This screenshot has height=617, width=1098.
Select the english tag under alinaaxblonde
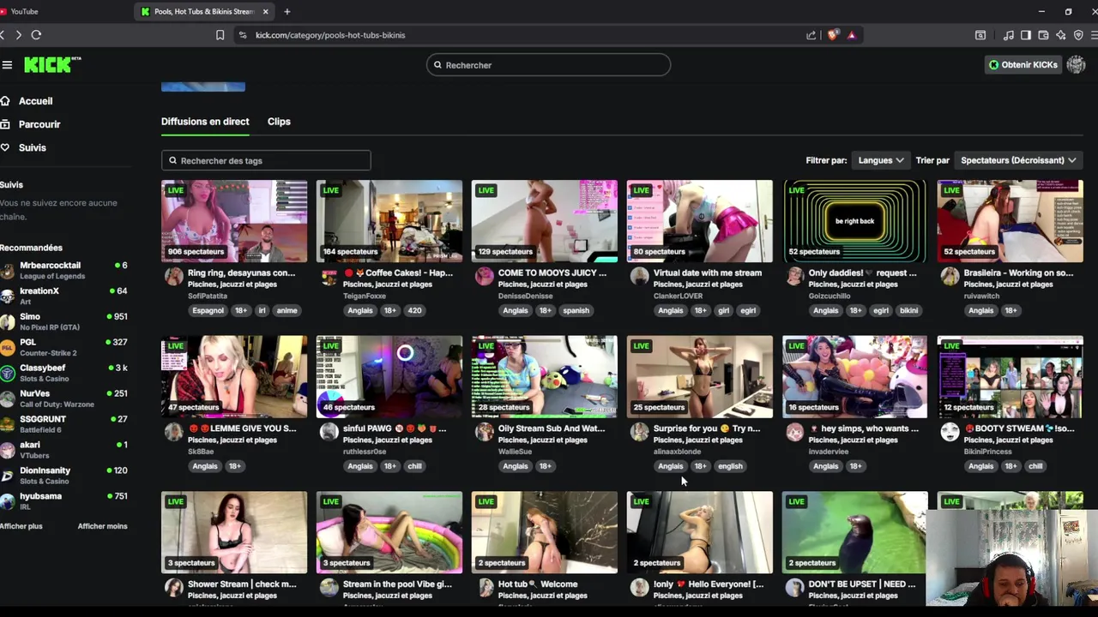[x=730, y=466]
